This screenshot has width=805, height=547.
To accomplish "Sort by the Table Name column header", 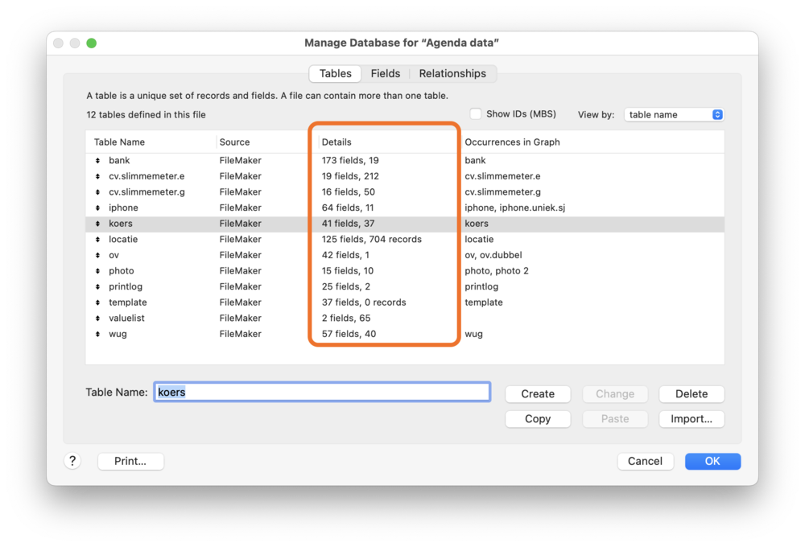I will (x=120, y=142).
